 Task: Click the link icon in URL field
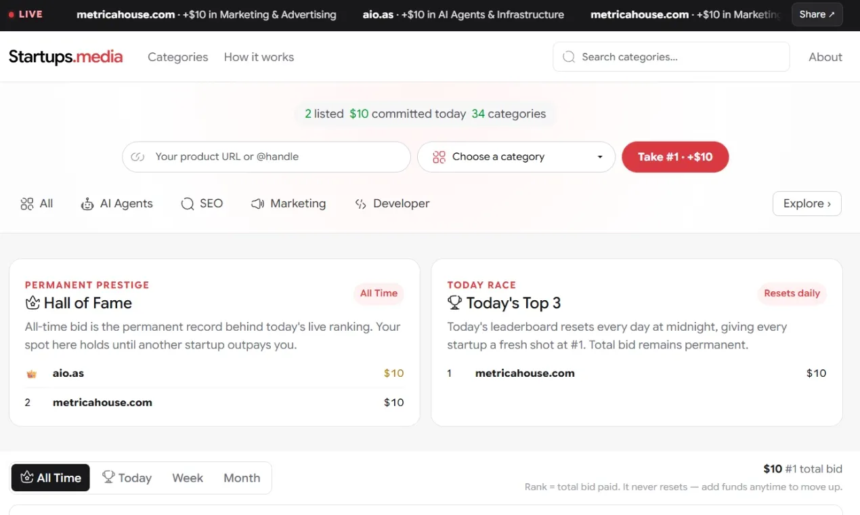point(137,157)
